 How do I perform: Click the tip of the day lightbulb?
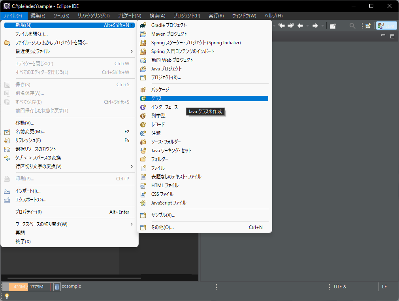(x=7, y=296)
